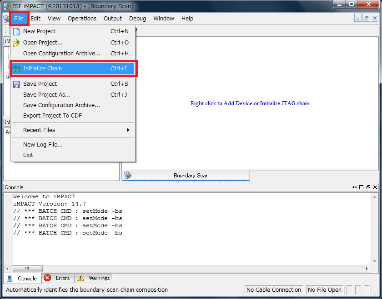
Task: Expand the Recent Files submenu arrow
Action: [128, 130]
